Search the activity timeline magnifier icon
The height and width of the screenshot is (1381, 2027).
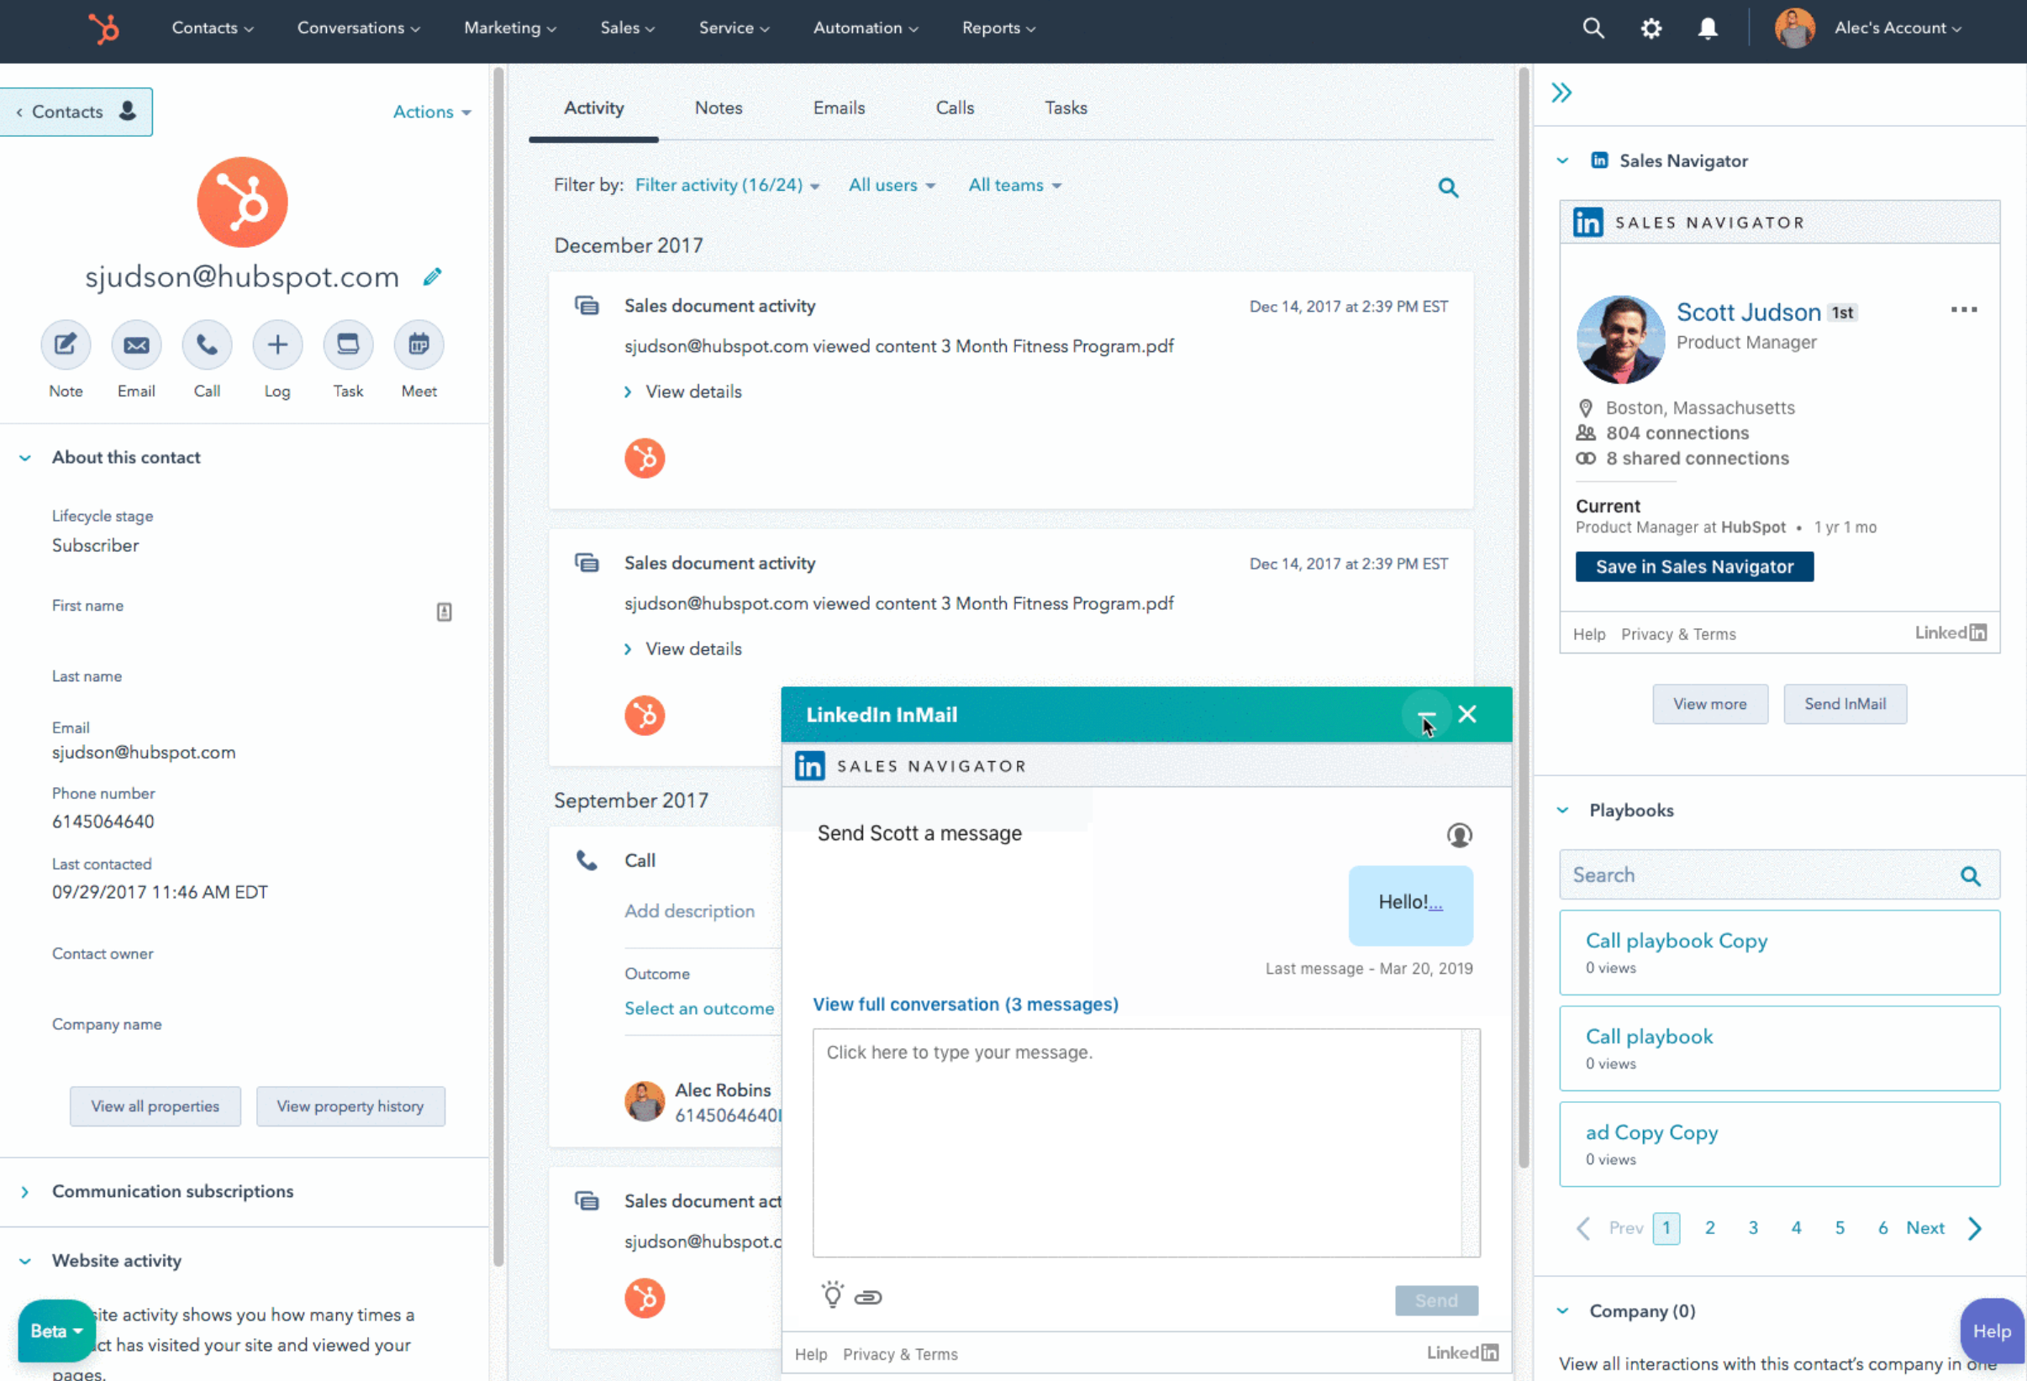1448,187
